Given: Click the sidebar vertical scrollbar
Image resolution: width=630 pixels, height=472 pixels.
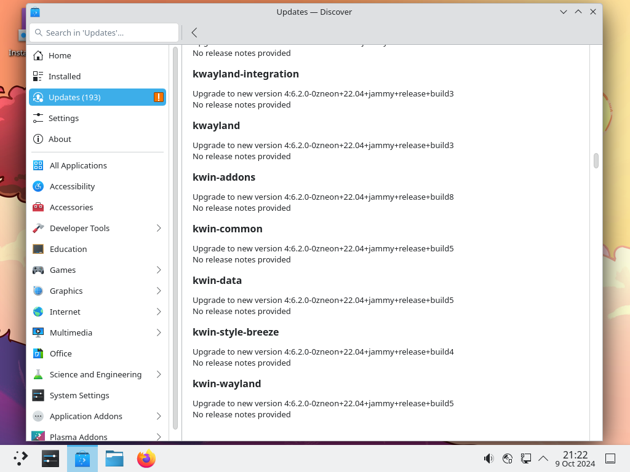Looking at the screenshot, I should coord(175,238).
